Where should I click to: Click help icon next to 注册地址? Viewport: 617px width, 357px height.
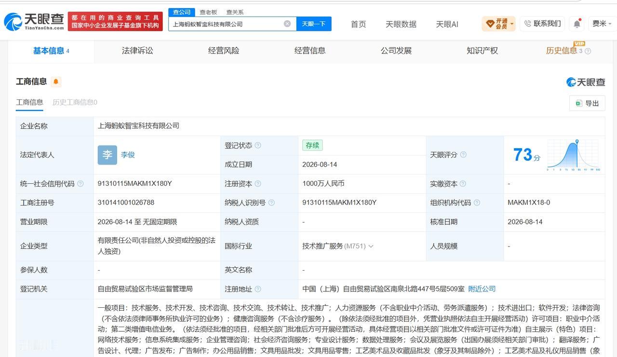258,289
